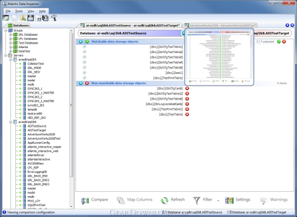Click the Filter button
Image resolution: width=297 pixels, height=217 pixels.
202,200
